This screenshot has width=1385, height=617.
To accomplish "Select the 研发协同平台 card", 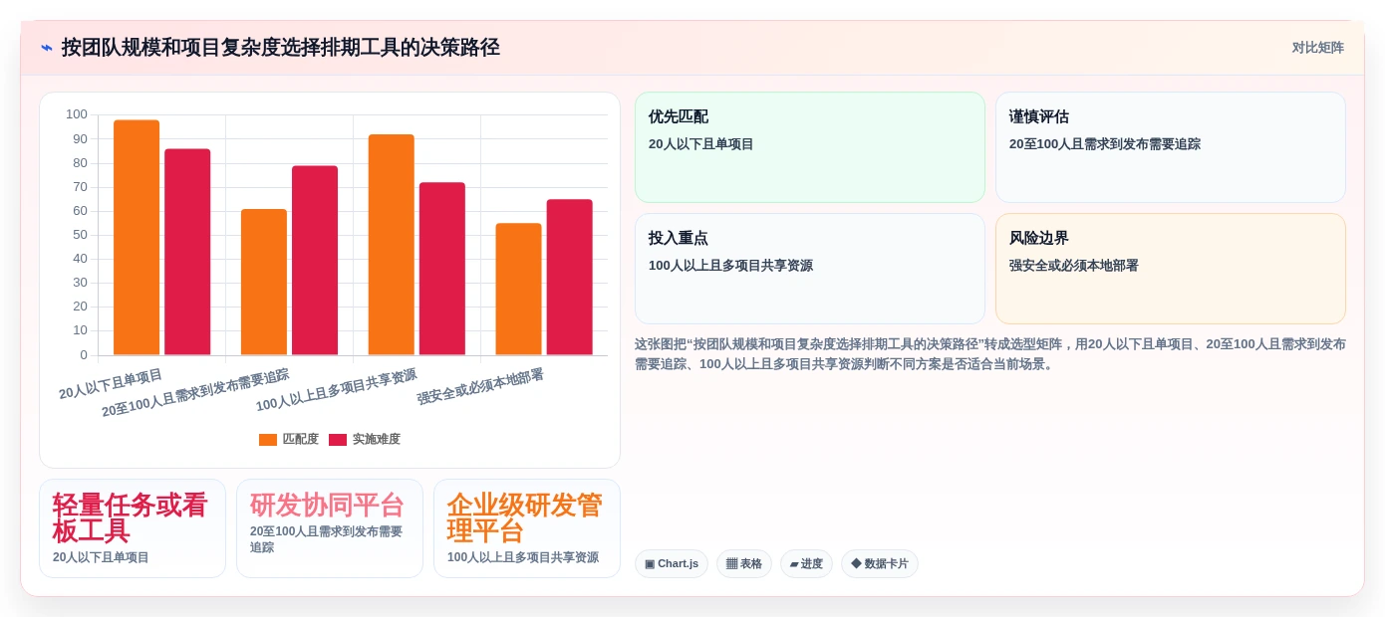I will (330, 528).
